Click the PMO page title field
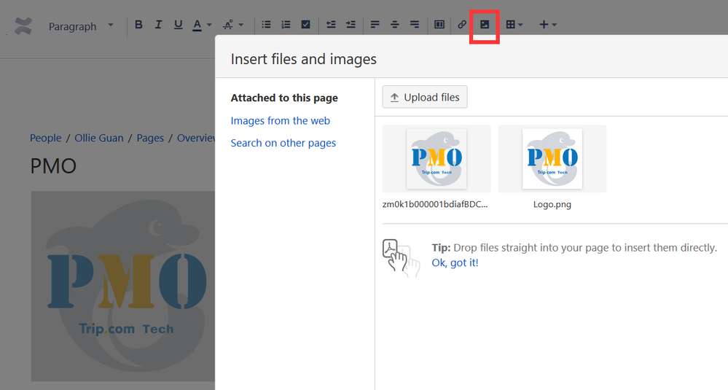 click(x=53, y=166)
